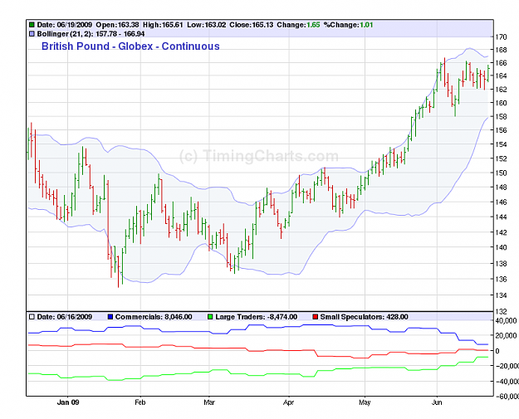Select the chart title British Pound - Globex - Continuous

pos(130,46)
